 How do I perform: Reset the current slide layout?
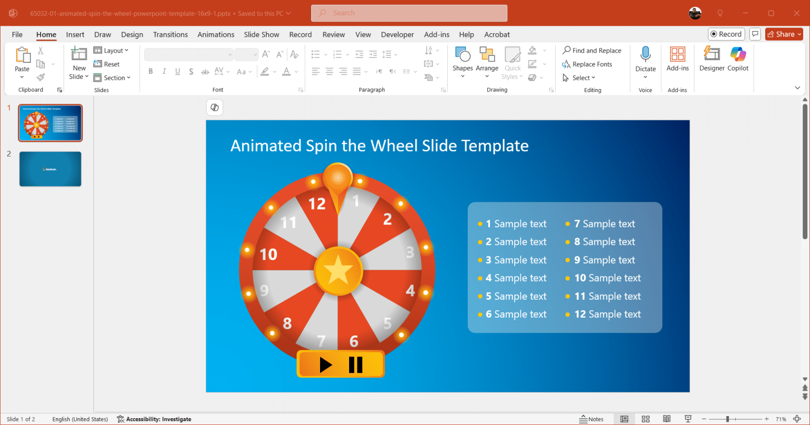107,64
